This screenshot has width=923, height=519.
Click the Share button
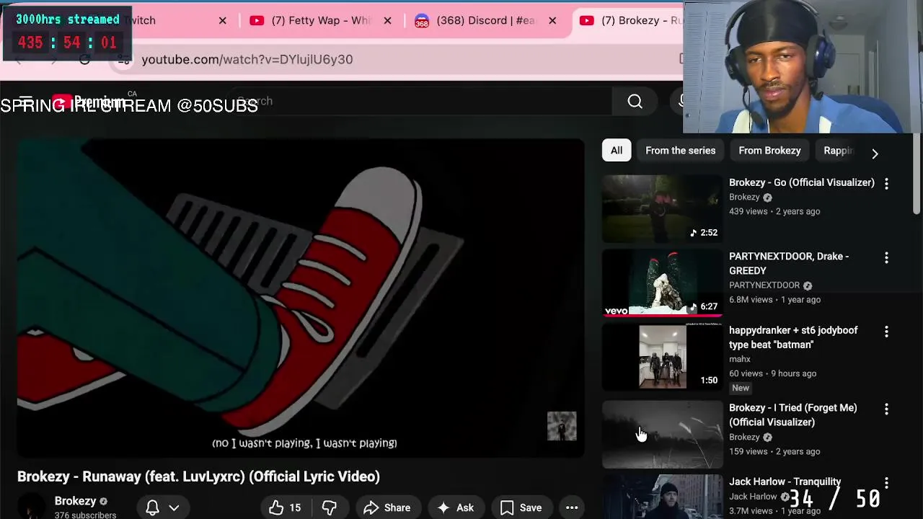tap(387, 507)
